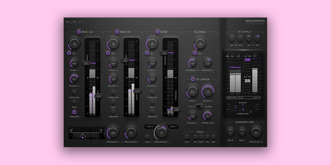Click MID HI gain boost fader handle 3.8

click(x=125, y=60)
